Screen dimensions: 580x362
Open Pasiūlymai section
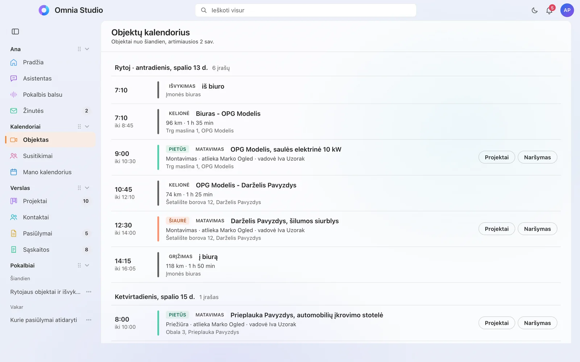(50, 233)
